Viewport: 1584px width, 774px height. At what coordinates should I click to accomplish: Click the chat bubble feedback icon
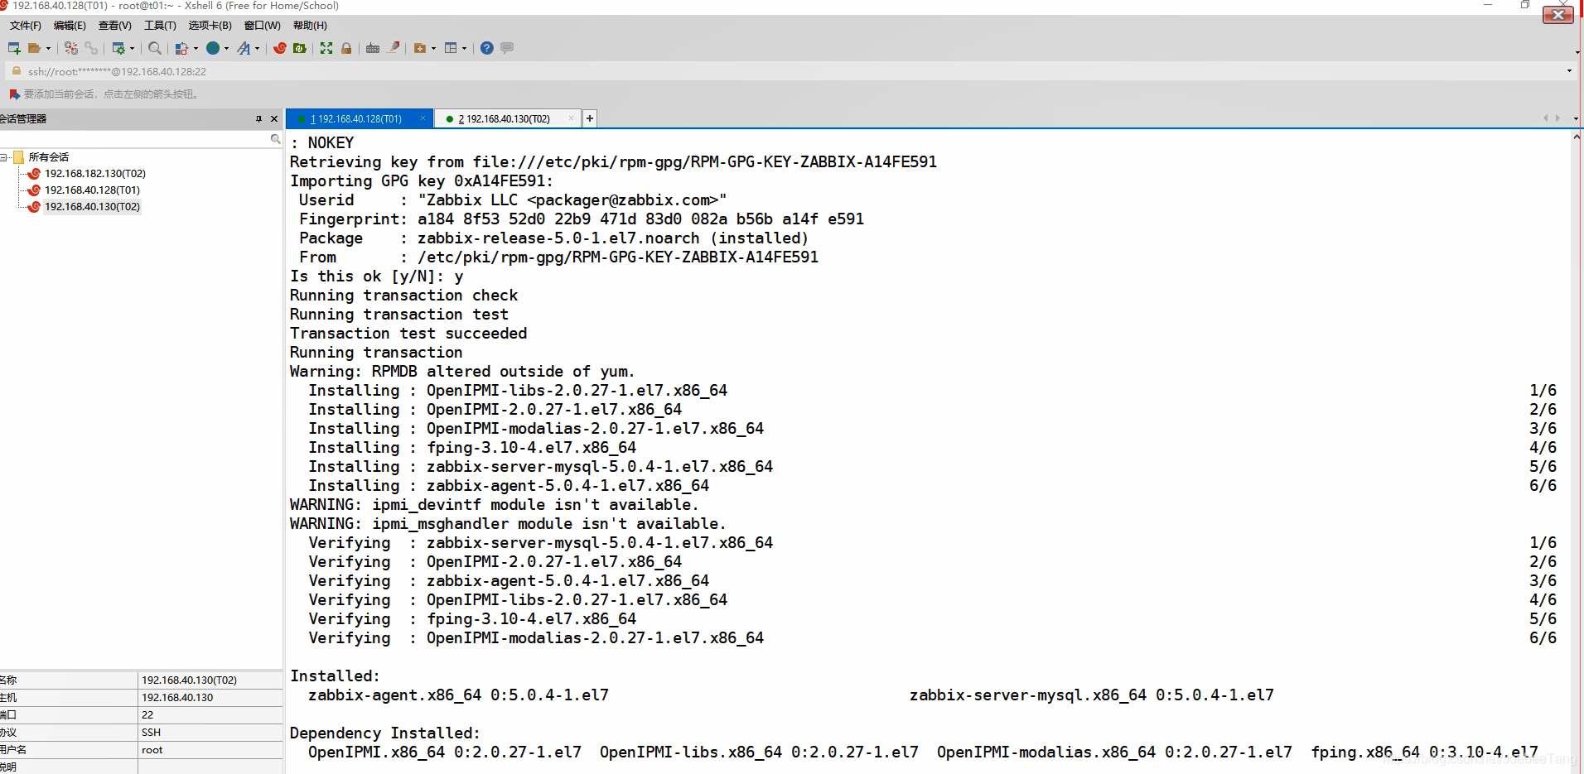(507, 48)
